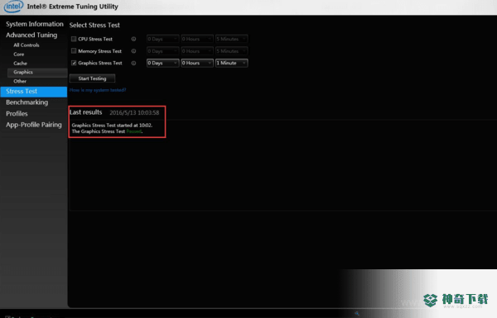This screenshot has height=318, width=497.
Task: Select Profiles in the sidebar
Action: [17, 113]
